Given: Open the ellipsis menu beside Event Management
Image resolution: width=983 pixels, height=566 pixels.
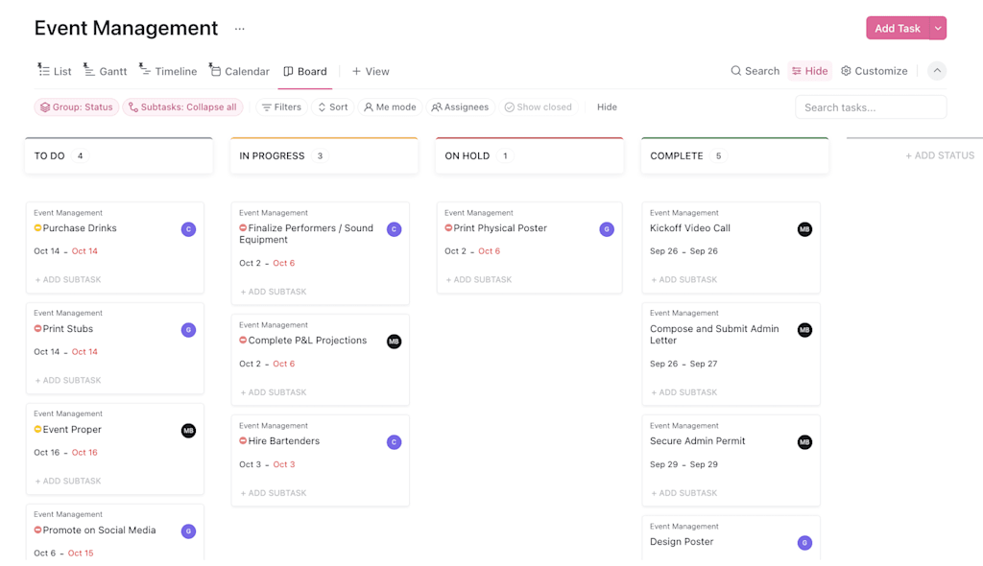Looking at the screenshot, I should [x=239, y=29].
